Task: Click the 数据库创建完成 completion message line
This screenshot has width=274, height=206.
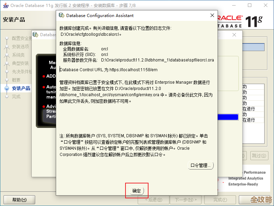Action: [115, 28]
